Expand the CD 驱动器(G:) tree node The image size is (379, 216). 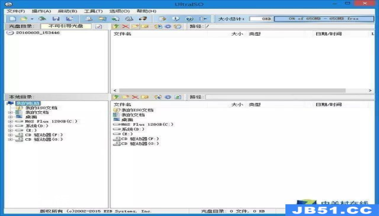(10, 139)
